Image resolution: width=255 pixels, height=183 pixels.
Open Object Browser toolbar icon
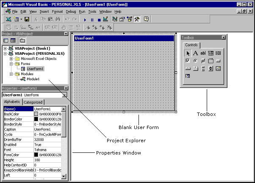pos(130,19)
